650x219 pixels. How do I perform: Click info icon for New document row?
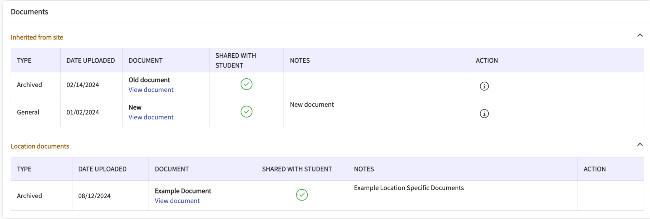point(484,114)
